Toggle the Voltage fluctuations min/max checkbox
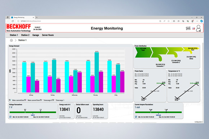 click(x=10, y=117)
